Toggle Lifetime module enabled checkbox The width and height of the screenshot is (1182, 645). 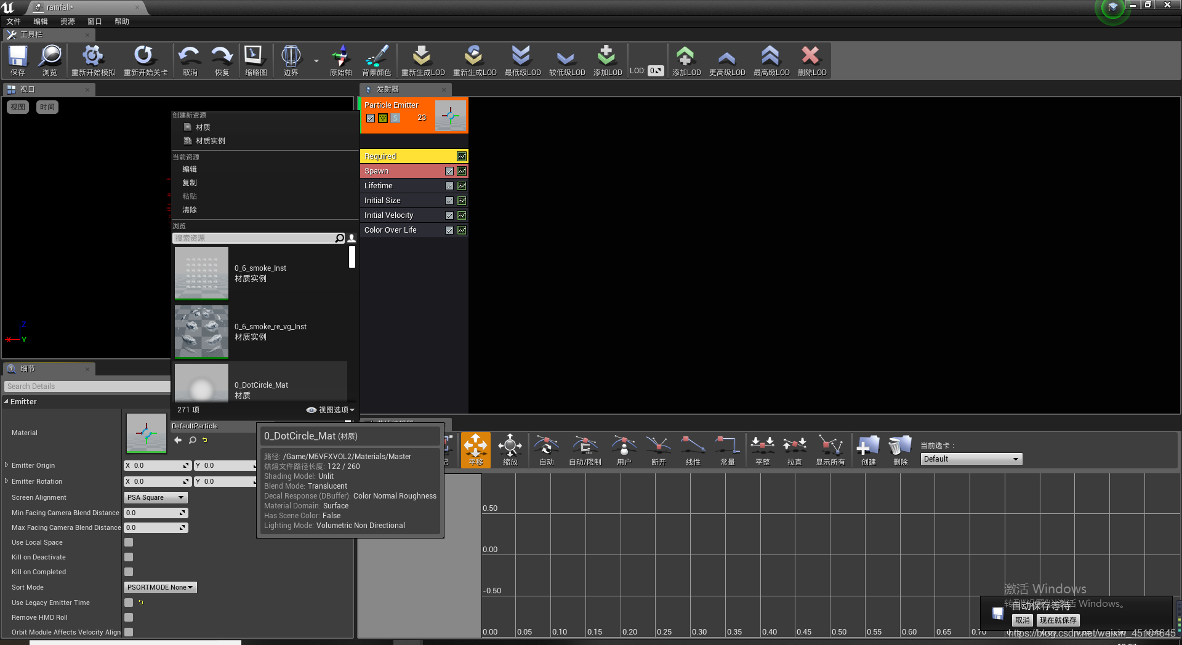coord(449,186)
